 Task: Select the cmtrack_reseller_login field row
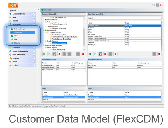(125, 36)
